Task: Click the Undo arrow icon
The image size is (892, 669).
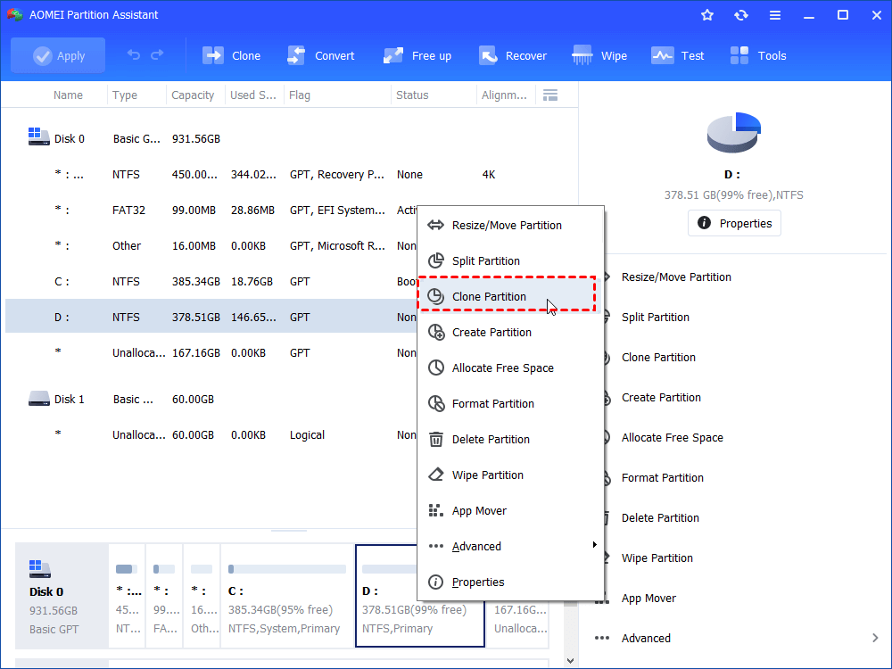Action: pos(133,54)
